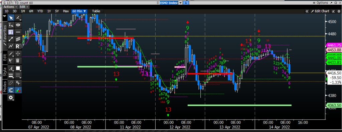342x132 pixels.
Task: Choose the trend line drawing tool
Action: (18, 18)
